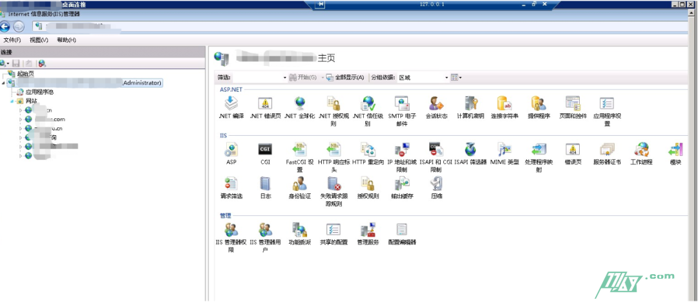The height and width of the screenshot is (302, 698).
Task: Open the 失败请求跟踪规则 icon
Action: (333, 184)
